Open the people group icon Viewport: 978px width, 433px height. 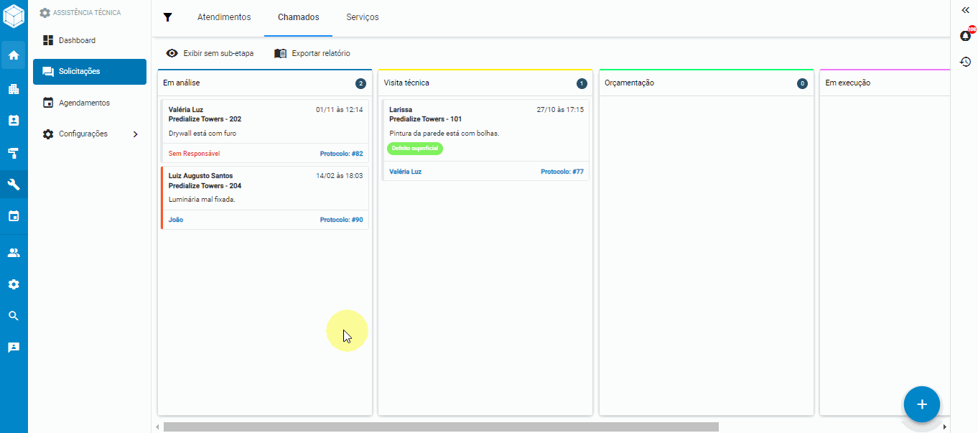pyautogui.click(x=14, y=253)
